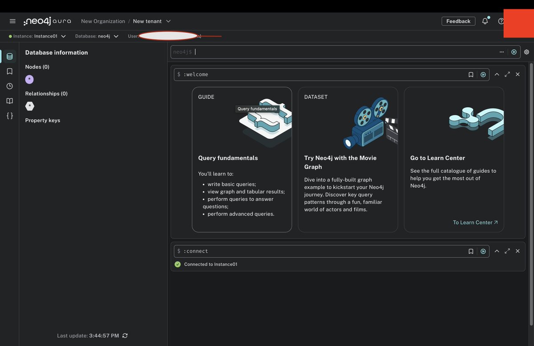
Task: Open the help question mark icon
Action: point(501,21)
